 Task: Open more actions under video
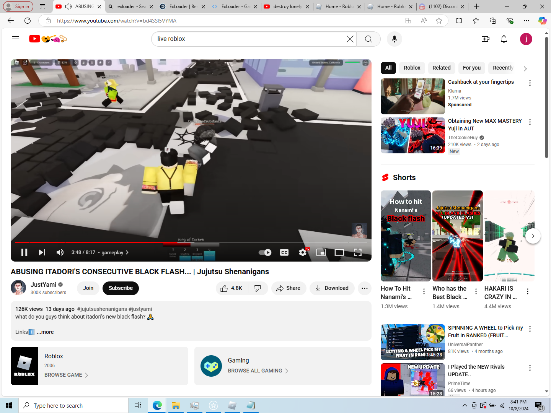point(365,288)
